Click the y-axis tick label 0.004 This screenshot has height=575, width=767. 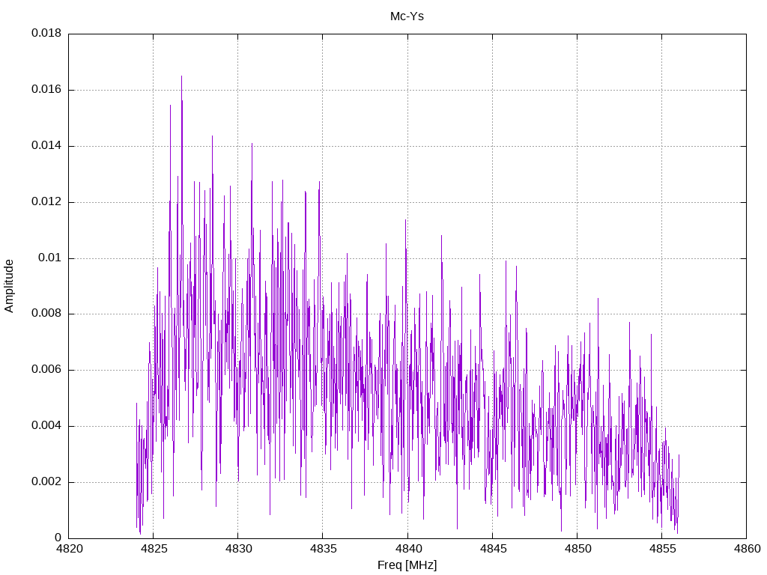pyautogui.click(x=46, y=426)
